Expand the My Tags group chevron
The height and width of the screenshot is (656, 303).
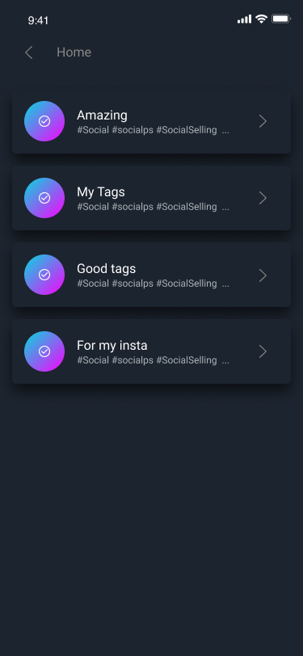click(263, 198)
